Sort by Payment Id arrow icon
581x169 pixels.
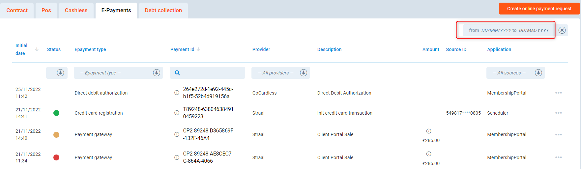click(198, 49)
